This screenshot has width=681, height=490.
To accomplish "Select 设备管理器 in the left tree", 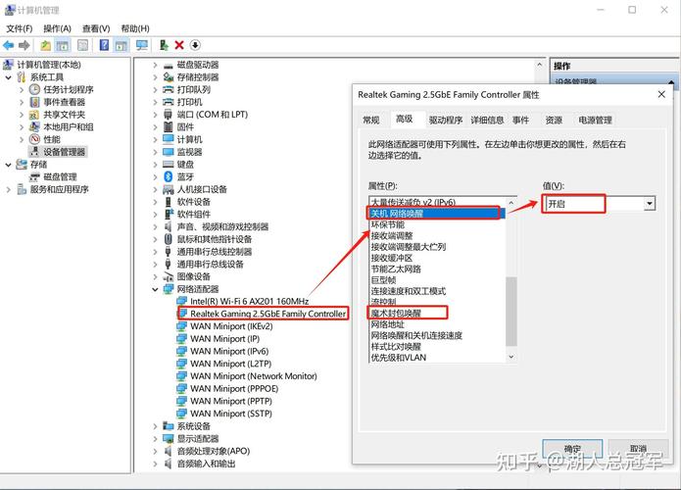I will (64, 152).
